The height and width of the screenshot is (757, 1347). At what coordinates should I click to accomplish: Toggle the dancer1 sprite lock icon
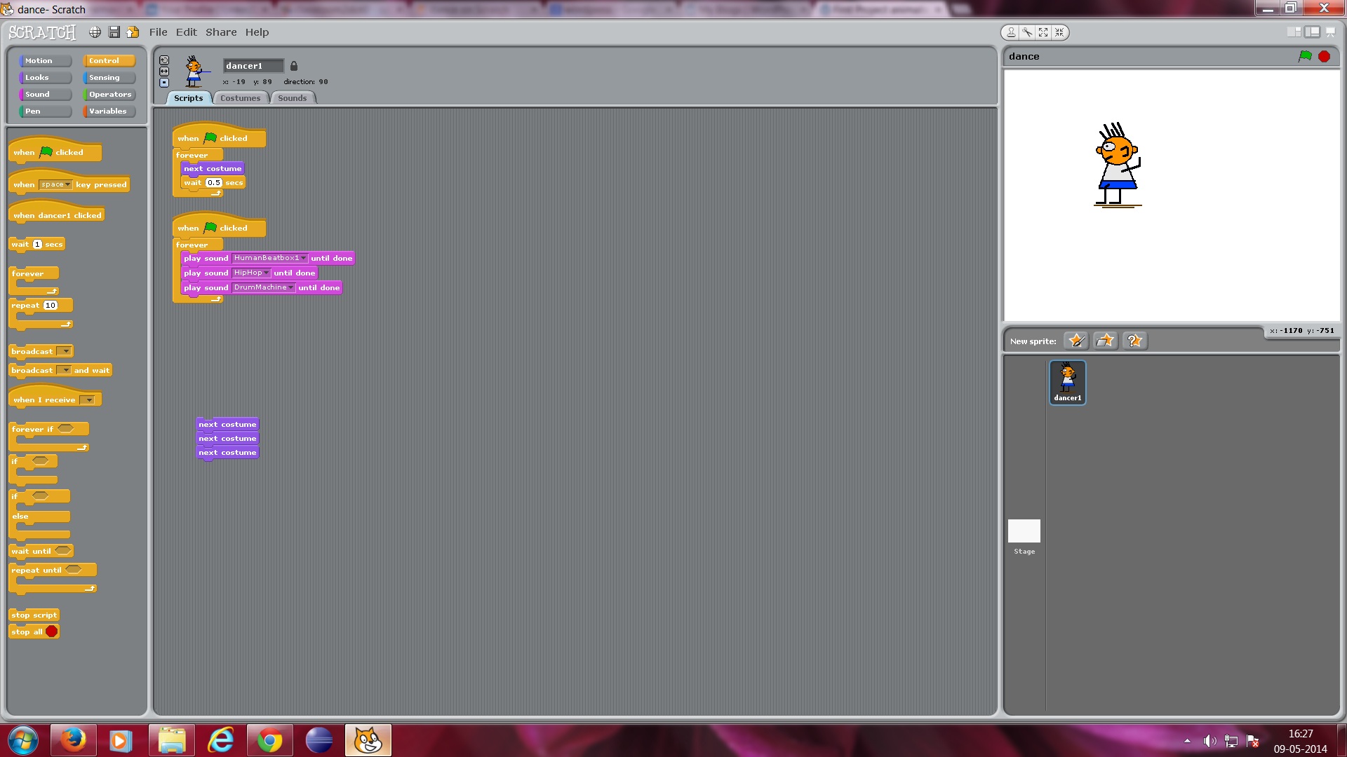click(294, 66)
